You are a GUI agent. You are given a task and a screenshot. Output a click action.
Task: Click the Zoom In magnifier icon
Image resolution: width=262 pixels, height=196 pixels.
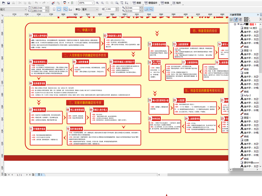[x=97, y=3]
